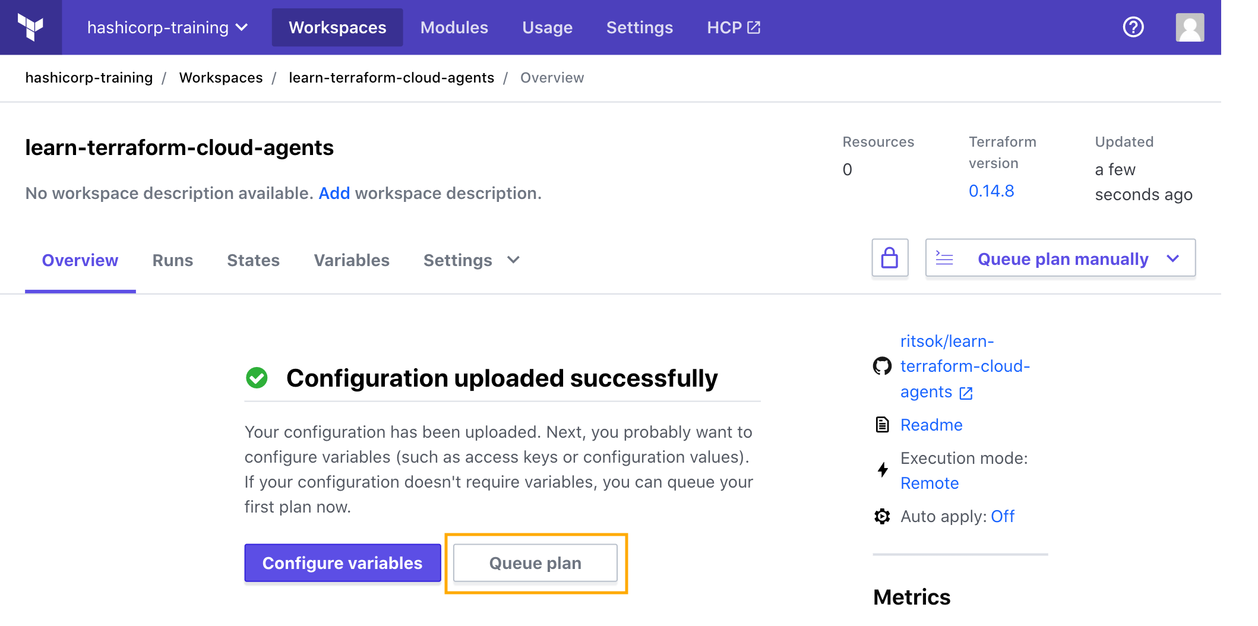Click the external link icon after agents

click(966, 393)
